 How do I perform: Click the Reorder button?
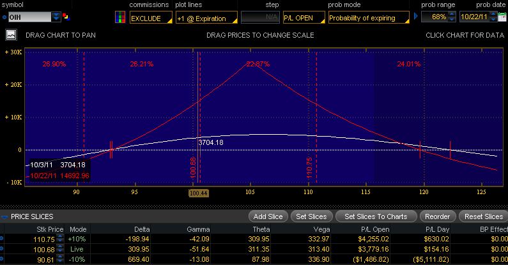pos(437,216)
